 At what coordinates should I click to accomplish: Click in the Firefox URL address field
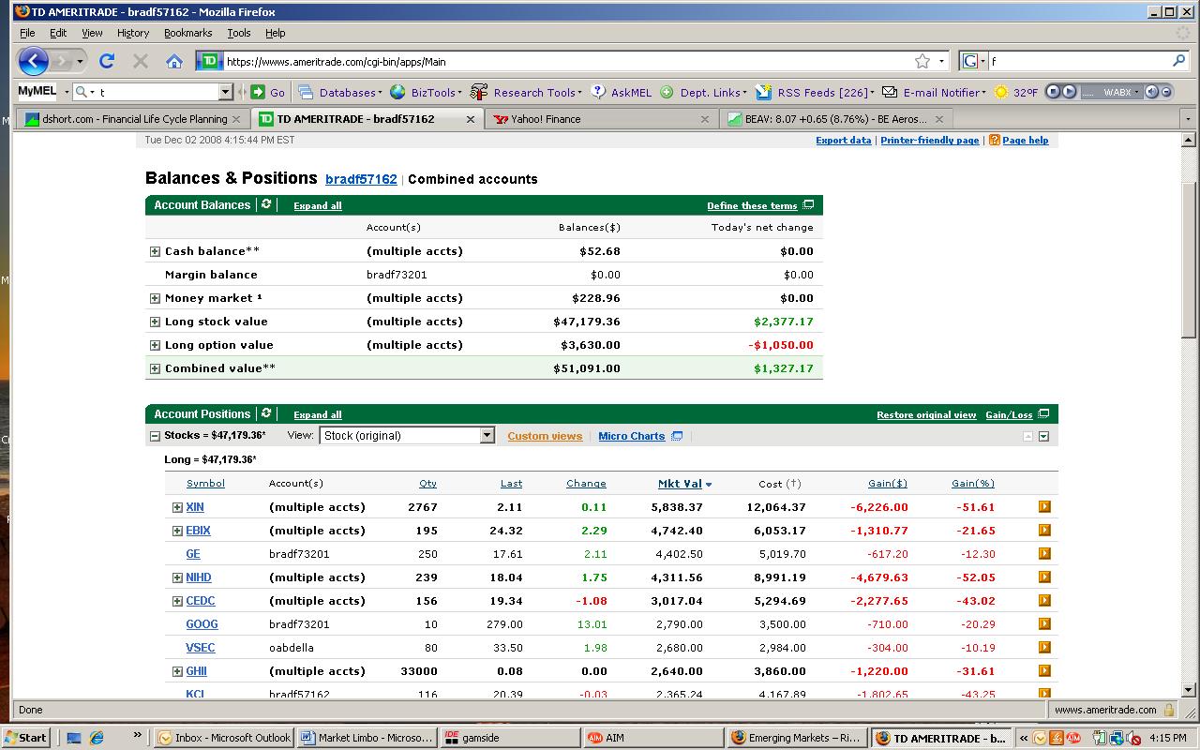coord(562,62)
